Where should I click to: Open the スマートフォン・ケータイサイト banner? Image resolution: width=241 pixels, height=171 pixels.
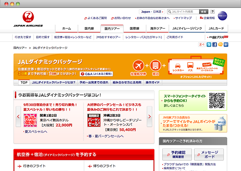click(x=193, y=100)
